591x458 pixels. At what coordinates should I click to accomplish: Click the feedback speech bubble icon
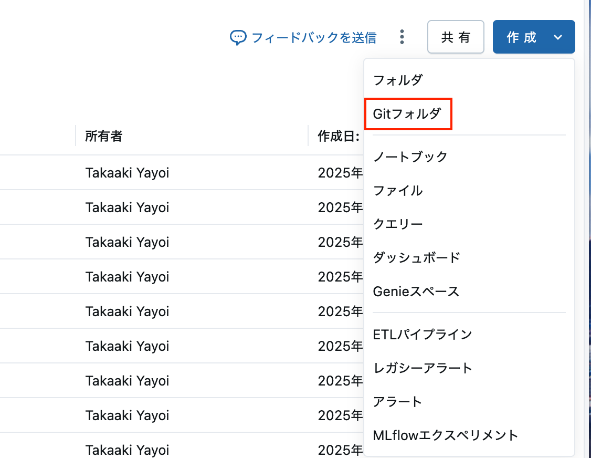[x=239, y=37]
